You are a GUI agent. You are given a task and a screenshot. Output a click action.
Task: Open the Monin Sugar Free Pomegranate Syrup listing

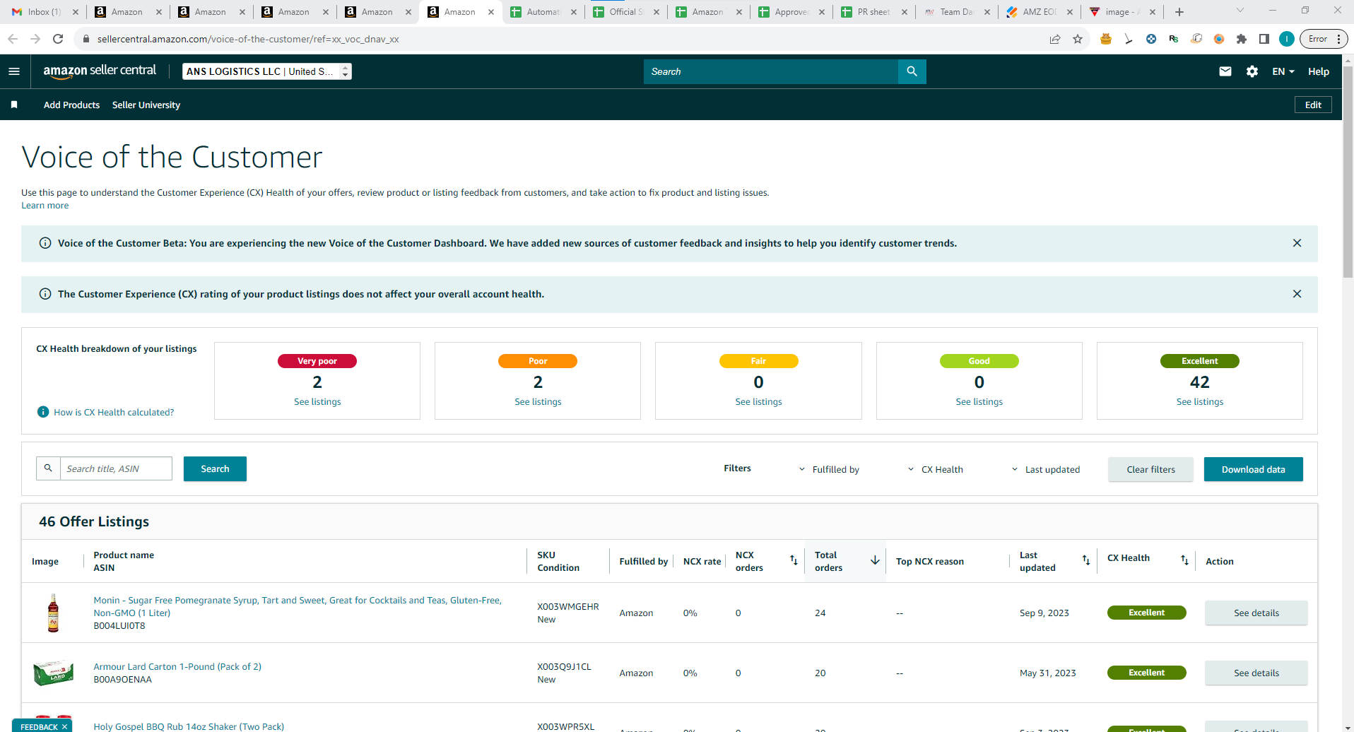[298, 606]
